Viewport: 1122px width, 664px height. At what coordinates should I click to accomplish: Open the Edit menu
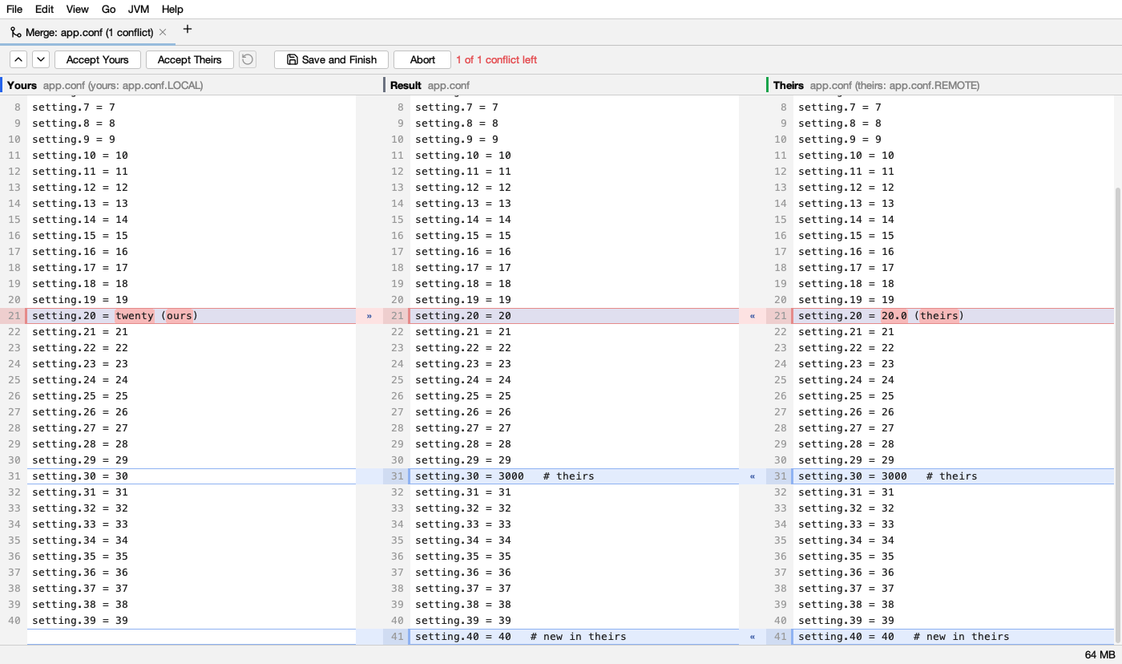44,9
